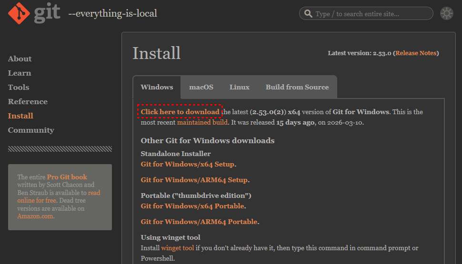The height and width of the screenshot is (264, 462).
Task: Open the winget tool link
Action: (177, 248)
